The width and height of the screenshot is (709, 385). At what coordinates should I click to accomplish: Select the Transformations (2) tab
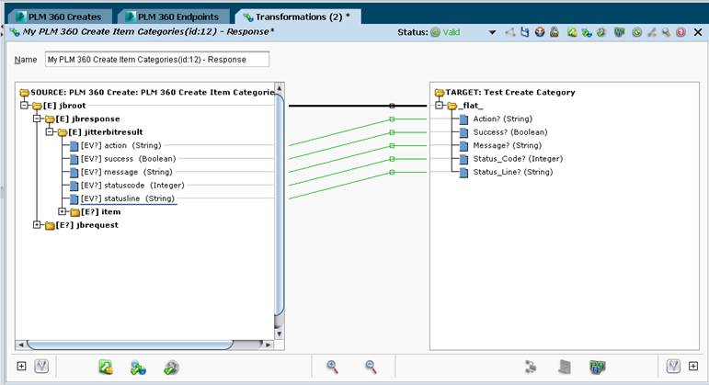pyautogui.click(x=298, y=17)
